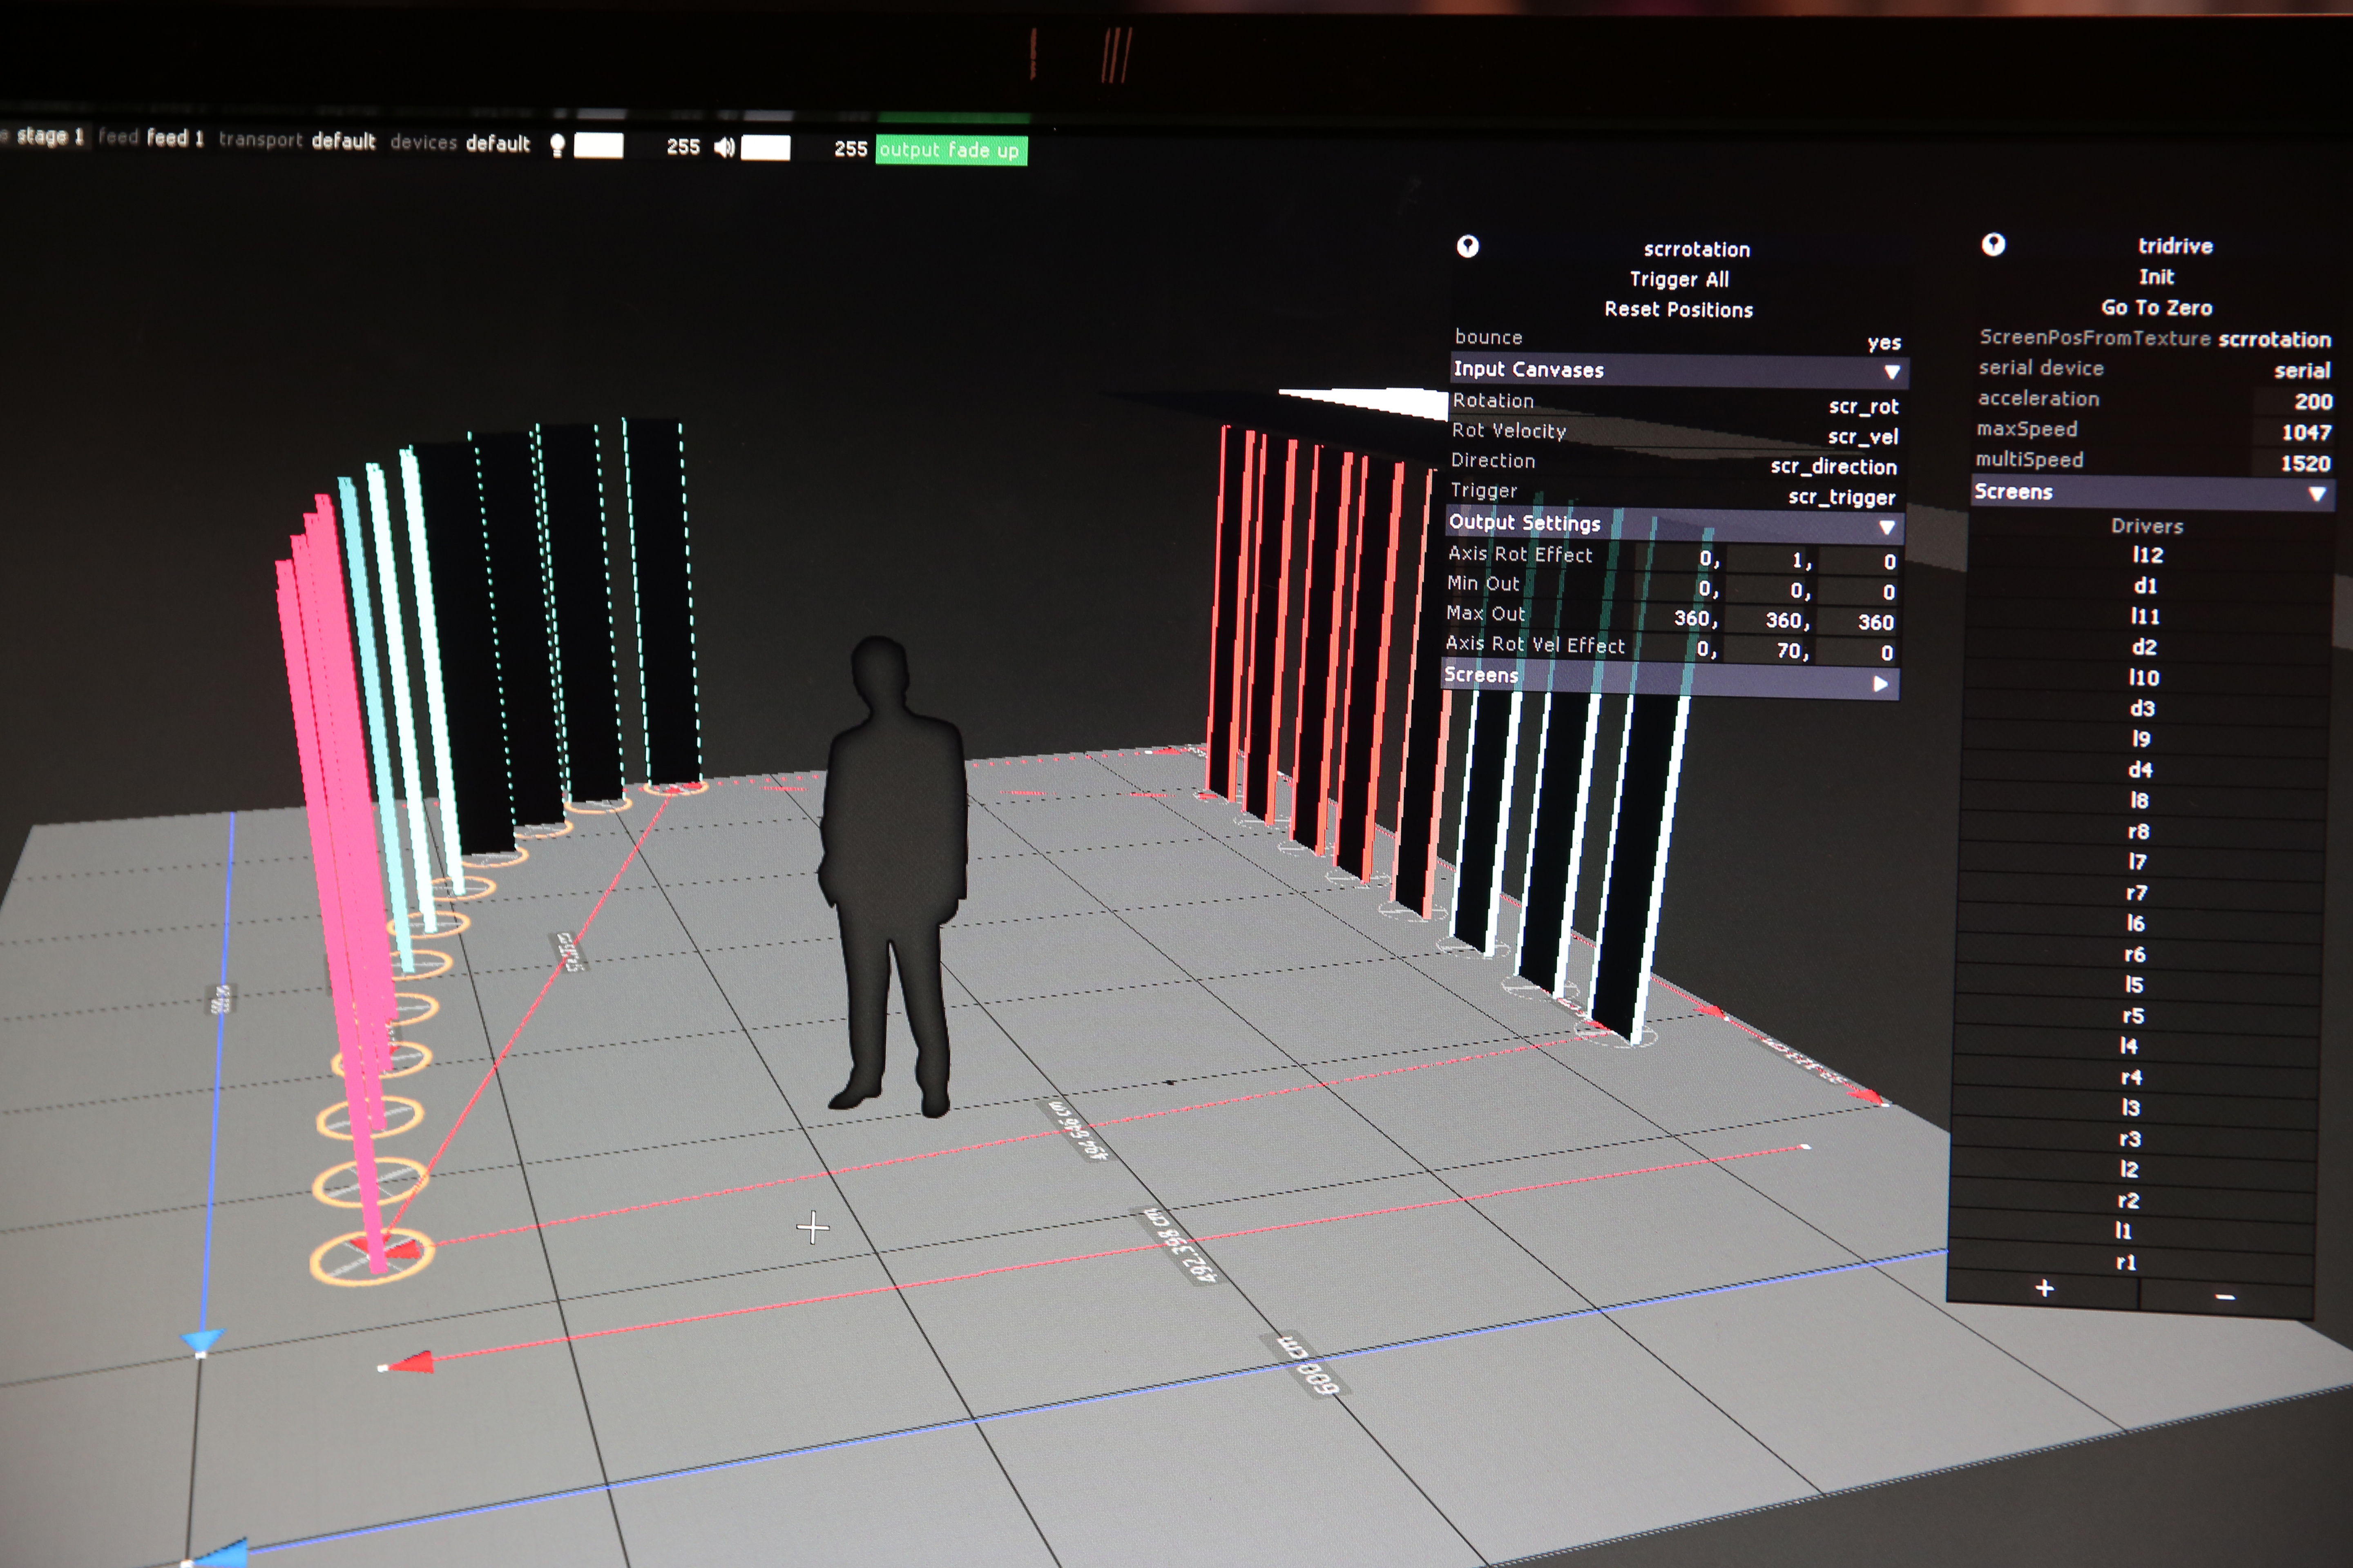Screen dimensions: 2353x1568
Task: Select driver d1 in the list
Action: [x=2145, y=586]
